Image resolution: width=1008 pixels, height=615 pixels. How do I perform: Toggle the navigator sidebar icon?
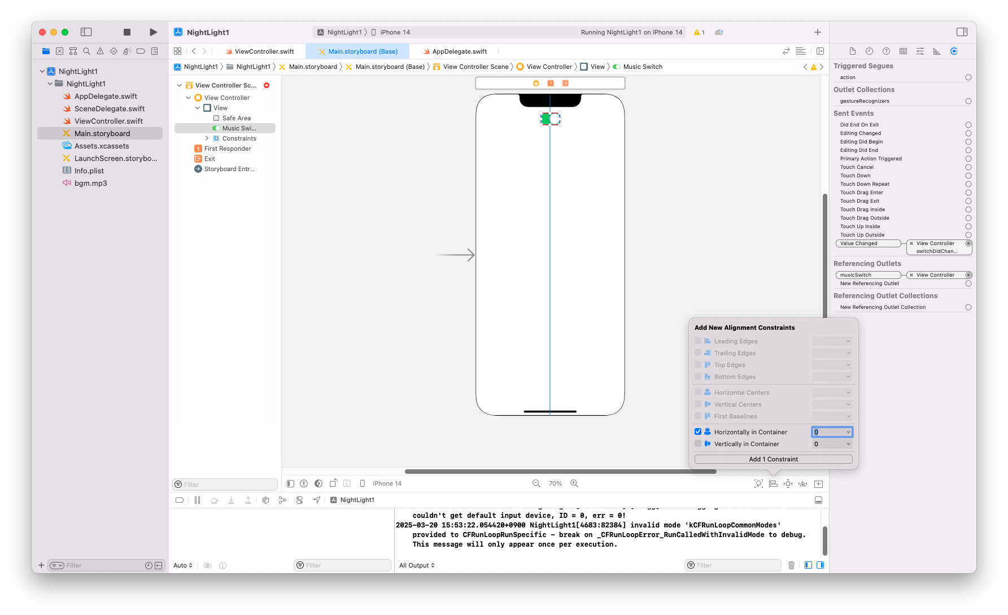tap(86, 32)
